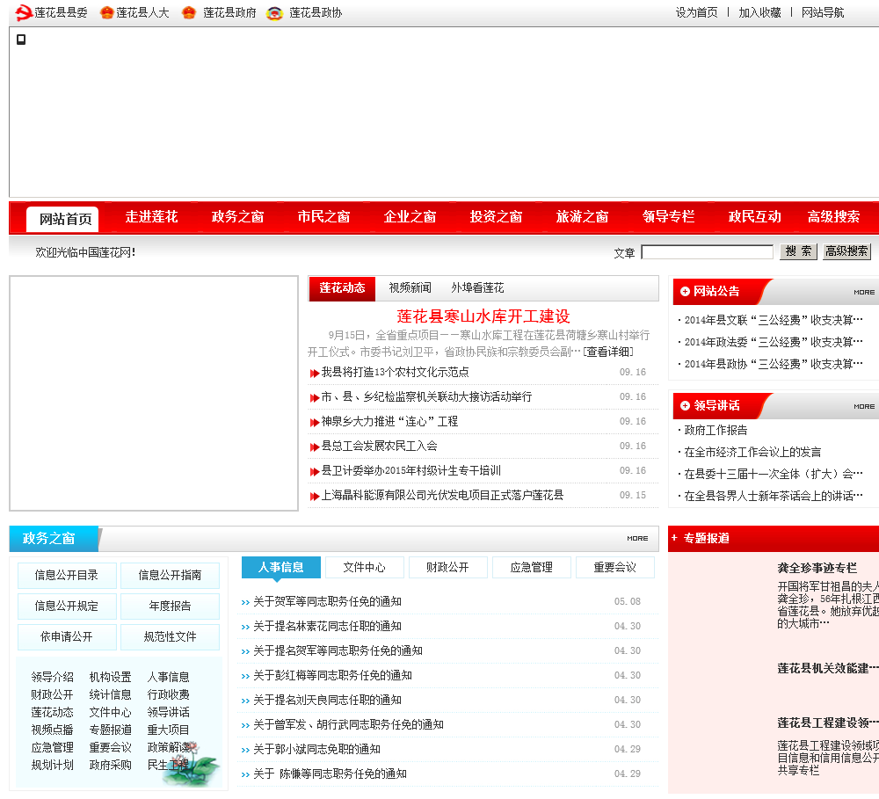This screenshot has width=879, height=799.
Task: Open 市民之窗 nav menu
Action: tap(324, 216)
